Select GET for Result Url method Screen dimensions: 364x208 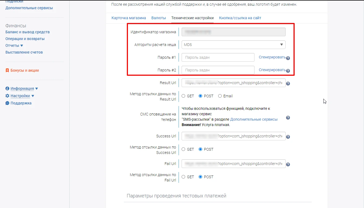[183, 96]
